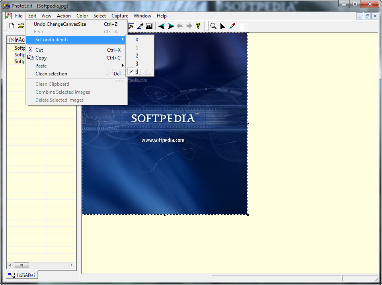Expand the Paste submenu

coord(76,66)
